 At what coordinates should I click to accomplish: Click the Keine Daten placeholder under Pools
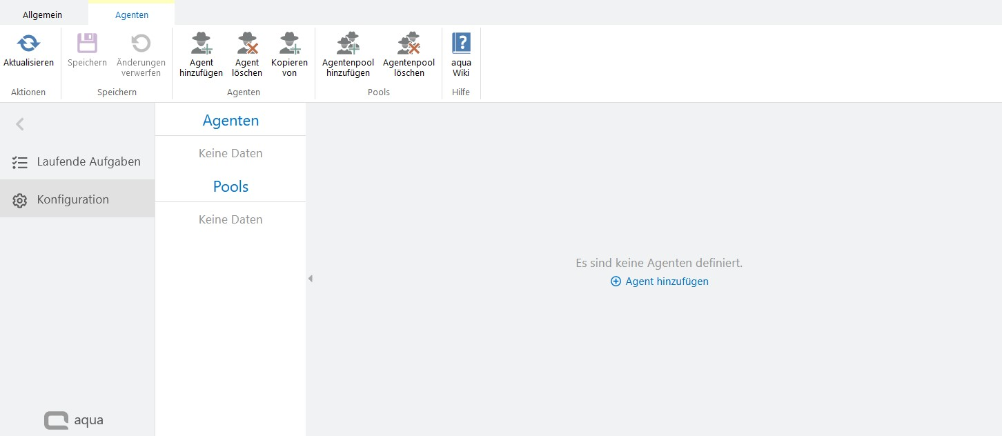pyautogui.click(x=230, y=219)
